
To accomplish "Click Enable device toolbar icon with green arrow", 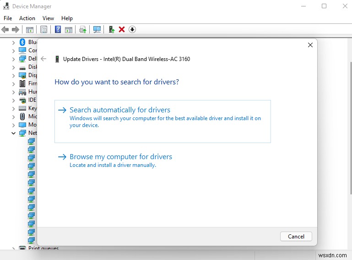I will 111,29.
